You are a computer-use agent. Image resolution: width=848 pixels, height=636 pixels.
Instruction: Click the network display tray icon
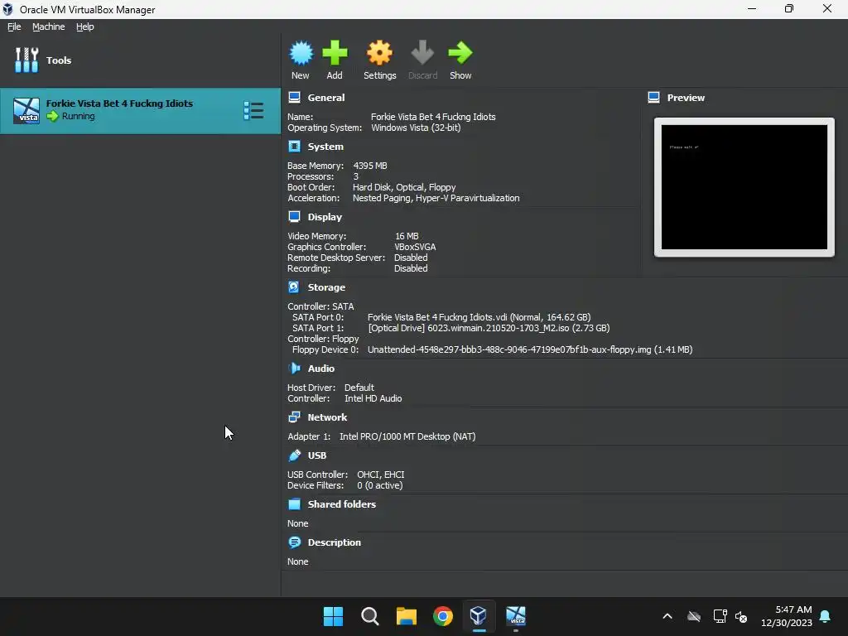(720, 616)
